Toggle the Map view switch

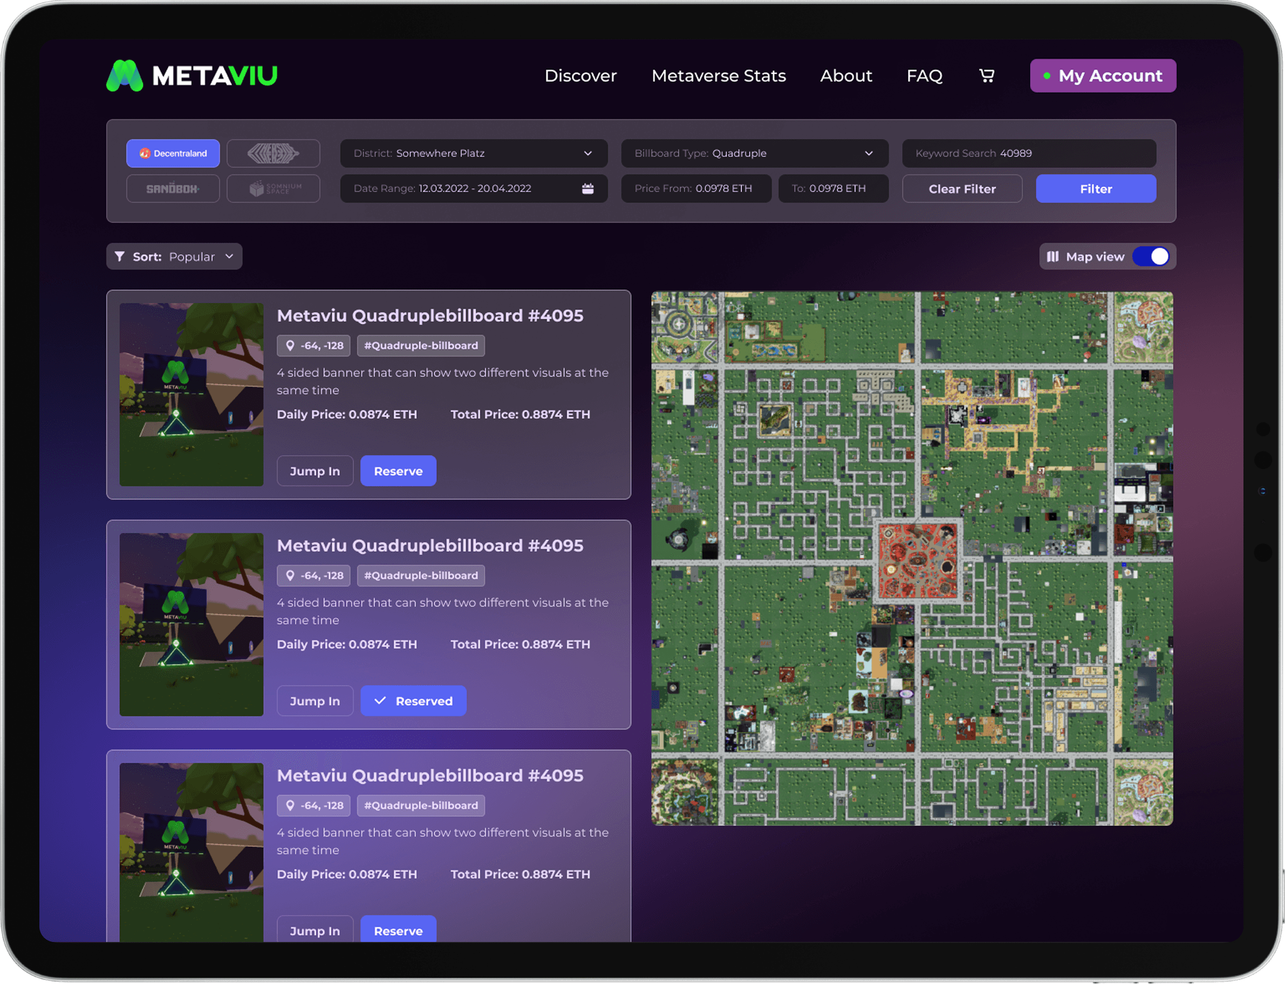coord(1150,257)
